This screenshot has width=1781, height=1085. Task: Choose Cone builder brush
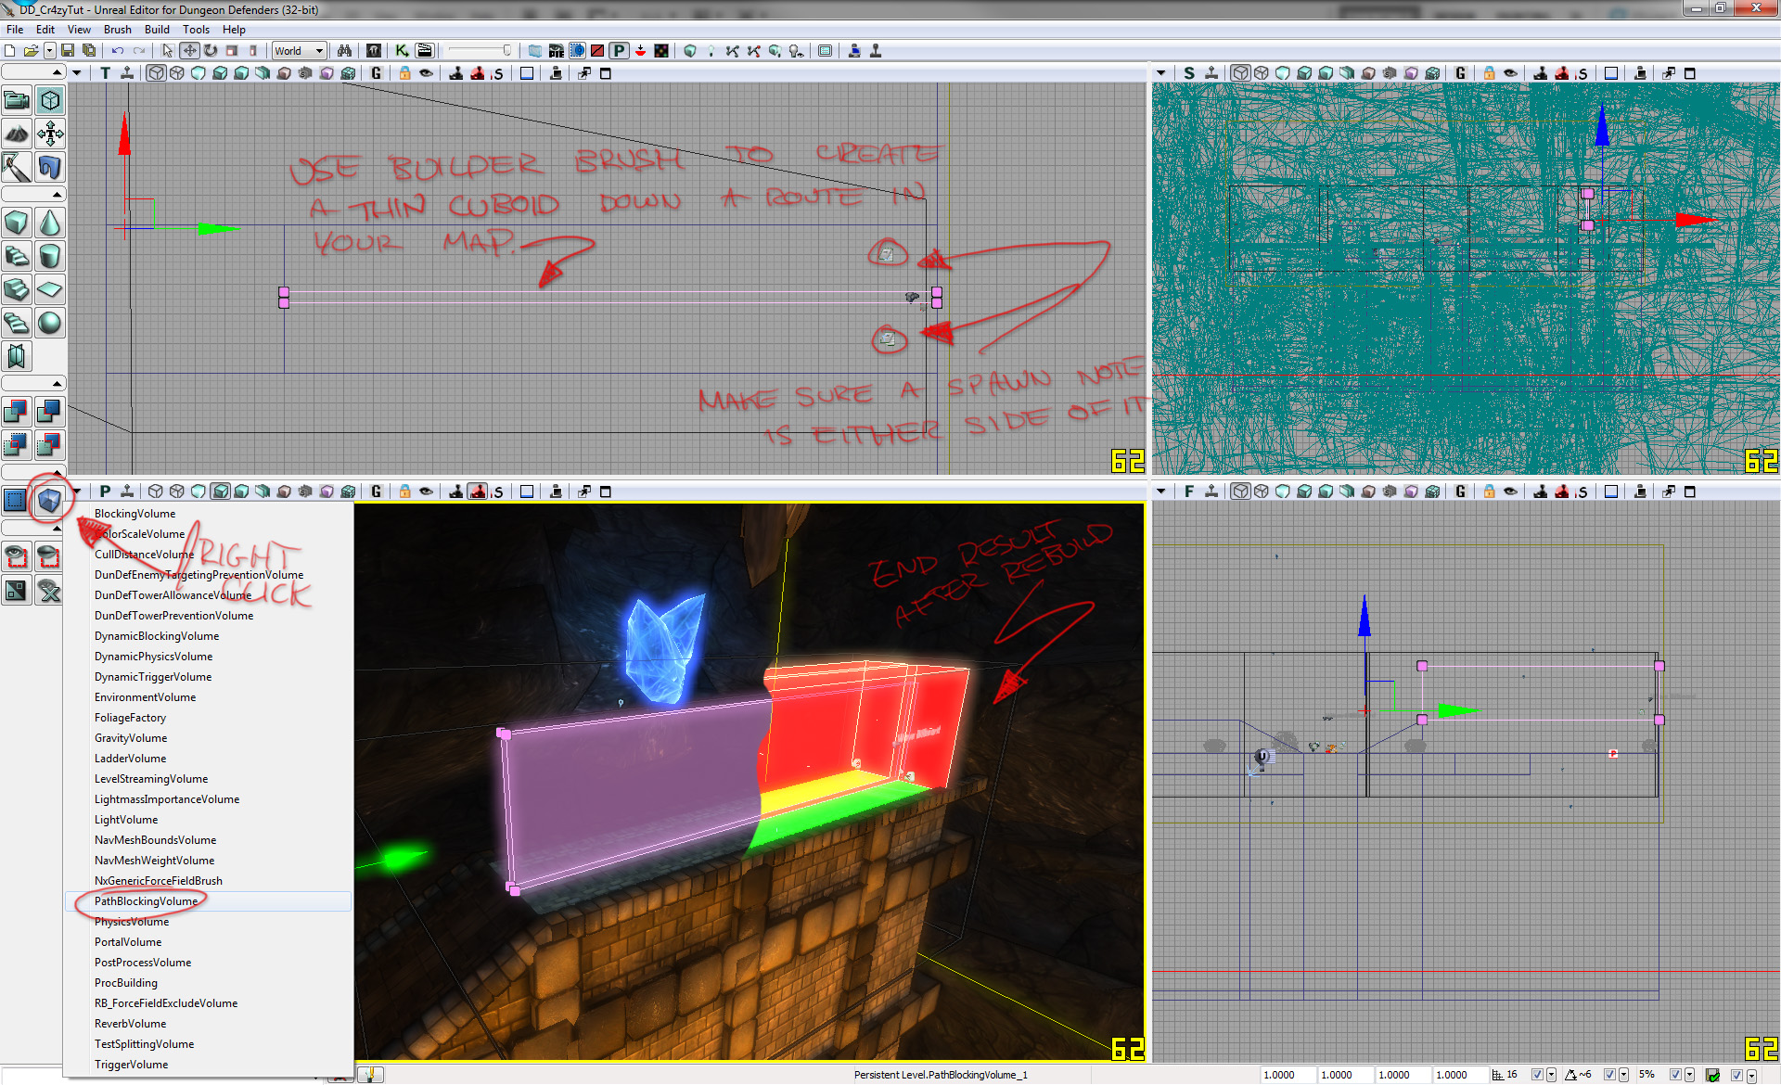pyautogui.click(x=50, y=223)
